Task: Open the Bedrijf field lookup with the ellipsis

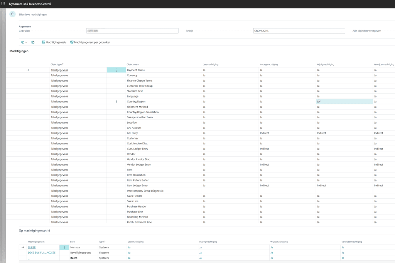Action: [342, 30]
